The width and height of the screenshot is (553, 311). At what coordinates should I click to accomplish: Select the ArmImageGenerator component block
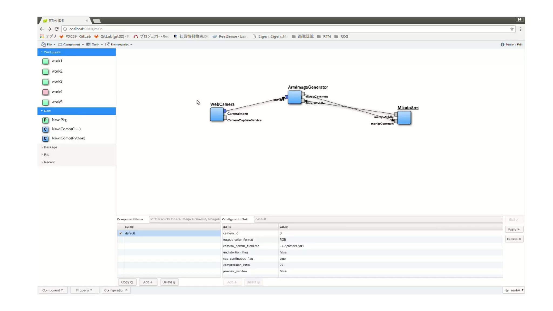tap(294, 97)
